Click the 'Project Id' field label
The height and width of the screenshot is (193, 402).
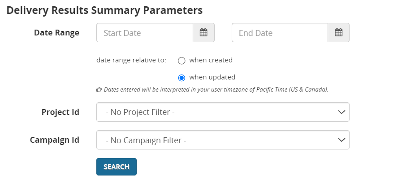pyautogui.click(x=60, y=112)
